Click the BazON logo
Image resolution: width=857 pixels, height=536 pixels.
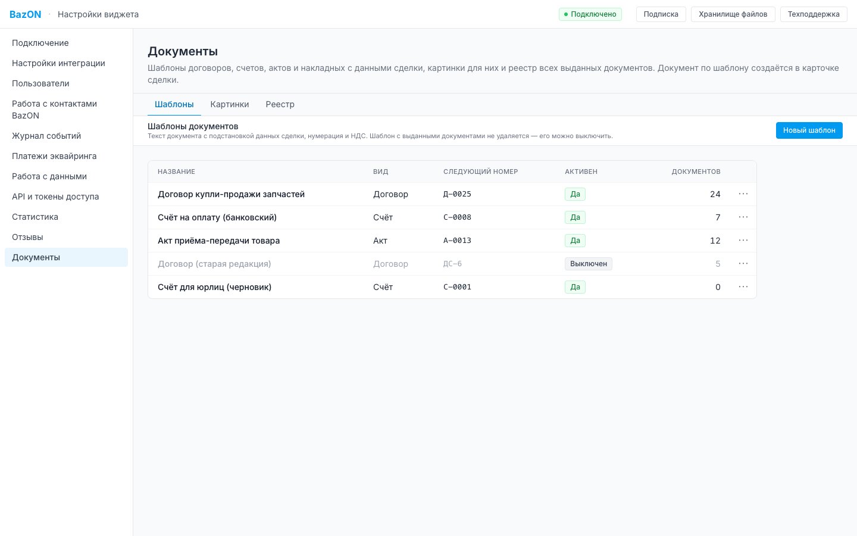pyautogui.click(x=26, y=14)
